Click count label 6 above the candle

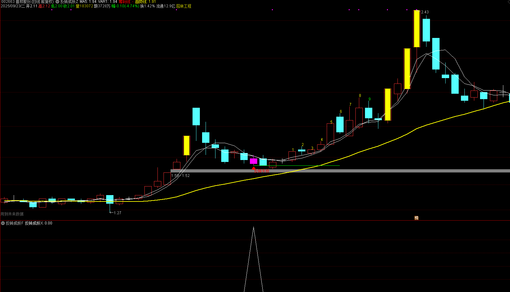coord(341,112)
